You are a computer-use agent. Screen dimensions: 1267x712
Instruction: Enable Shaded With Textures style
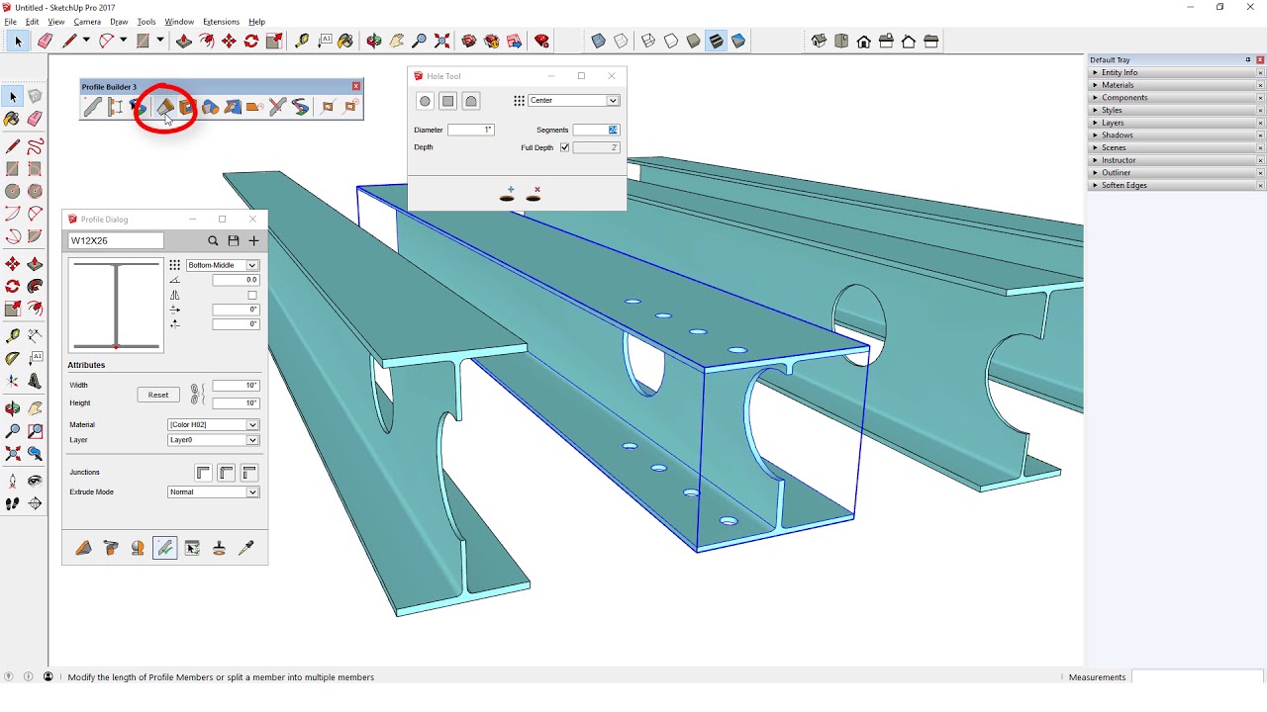tap(716, 41)
